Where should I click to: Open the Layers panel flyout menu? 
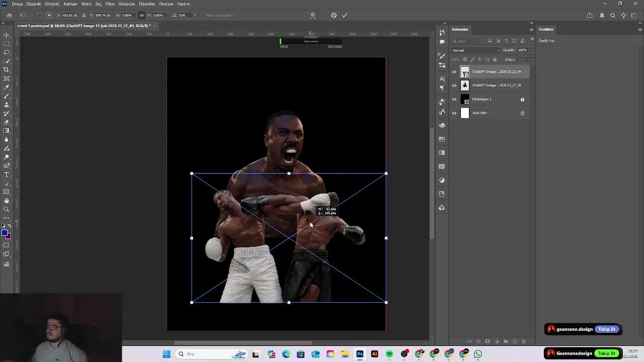[531, 30]
